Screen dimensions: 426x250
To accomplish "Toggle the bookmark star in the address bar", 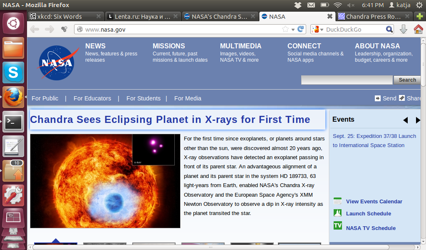I will pyautogui.click(x=285, y=29).
